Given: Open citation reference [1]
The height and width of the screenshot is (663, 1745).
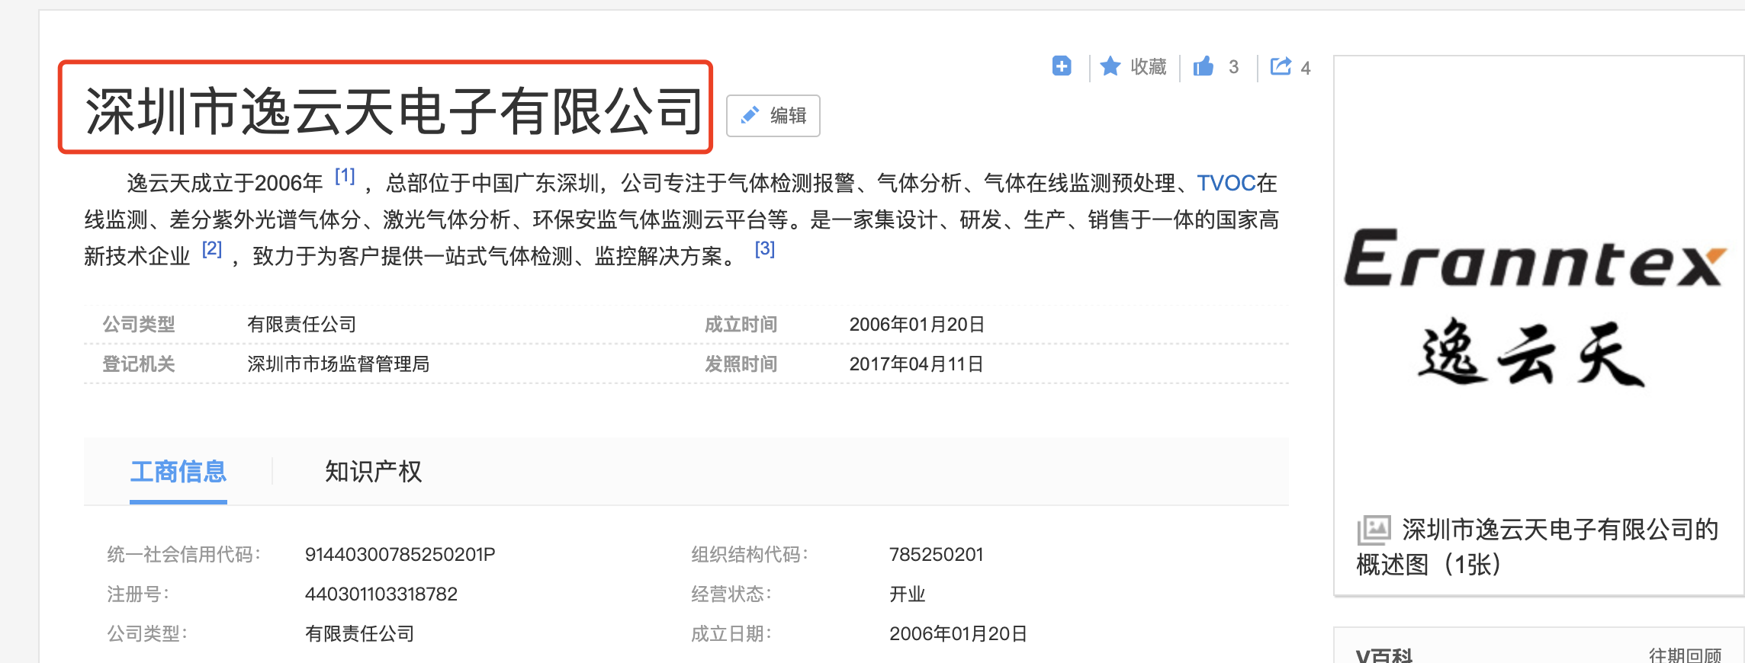Looking at the screenshot, I should 345,177.
